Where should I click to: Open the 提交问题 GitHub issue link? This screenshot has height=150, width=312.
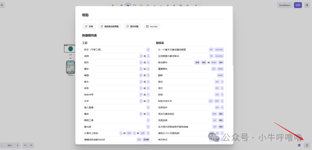pos(132,27)
